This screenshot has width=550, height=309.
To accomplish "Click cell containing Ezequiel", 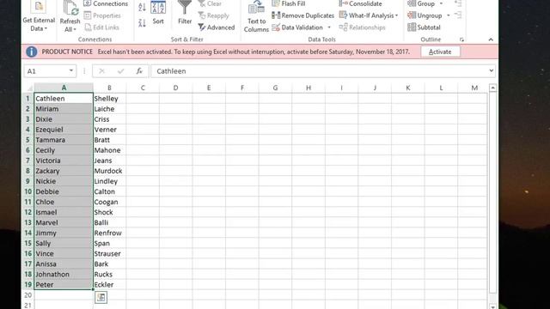I will tap(64, 130).
